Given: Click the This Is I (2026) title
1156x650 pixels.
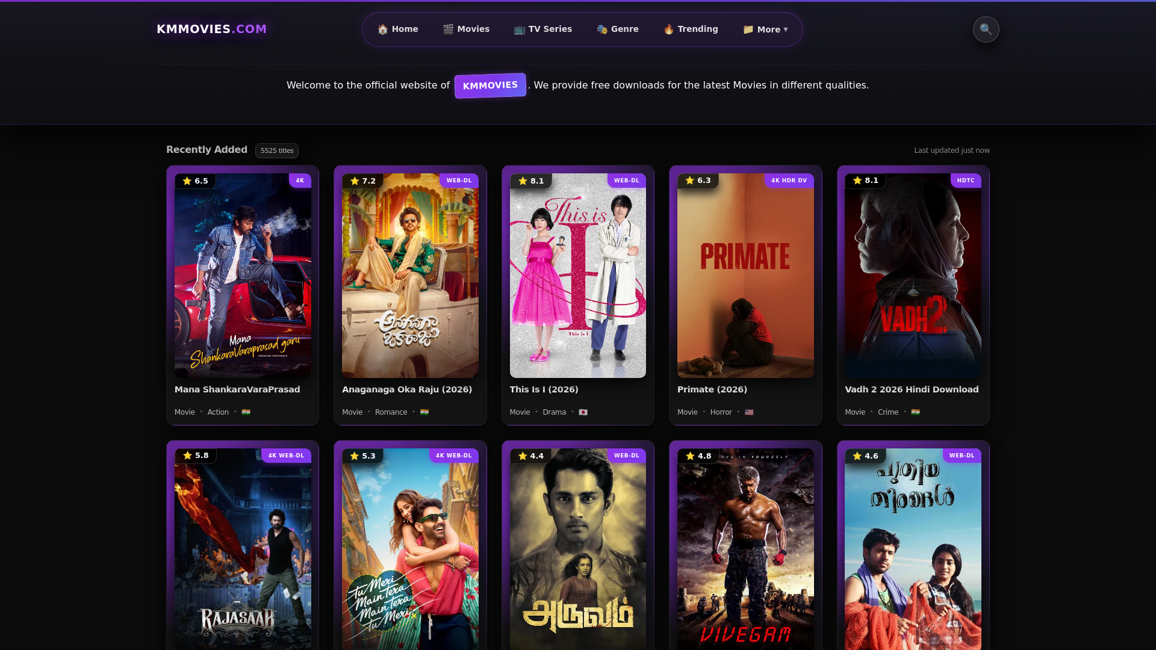Looking at the screenshot, I should (x=544, y=389).
